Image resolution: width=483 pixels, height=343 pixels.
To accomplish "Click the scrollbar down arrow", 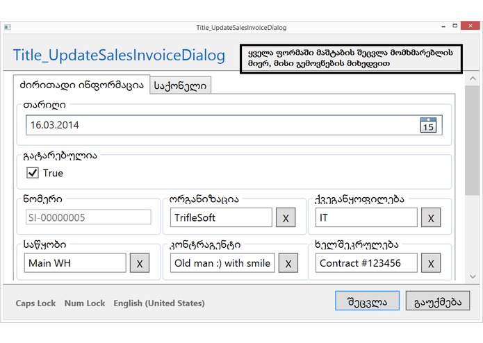I will (473, 276).
